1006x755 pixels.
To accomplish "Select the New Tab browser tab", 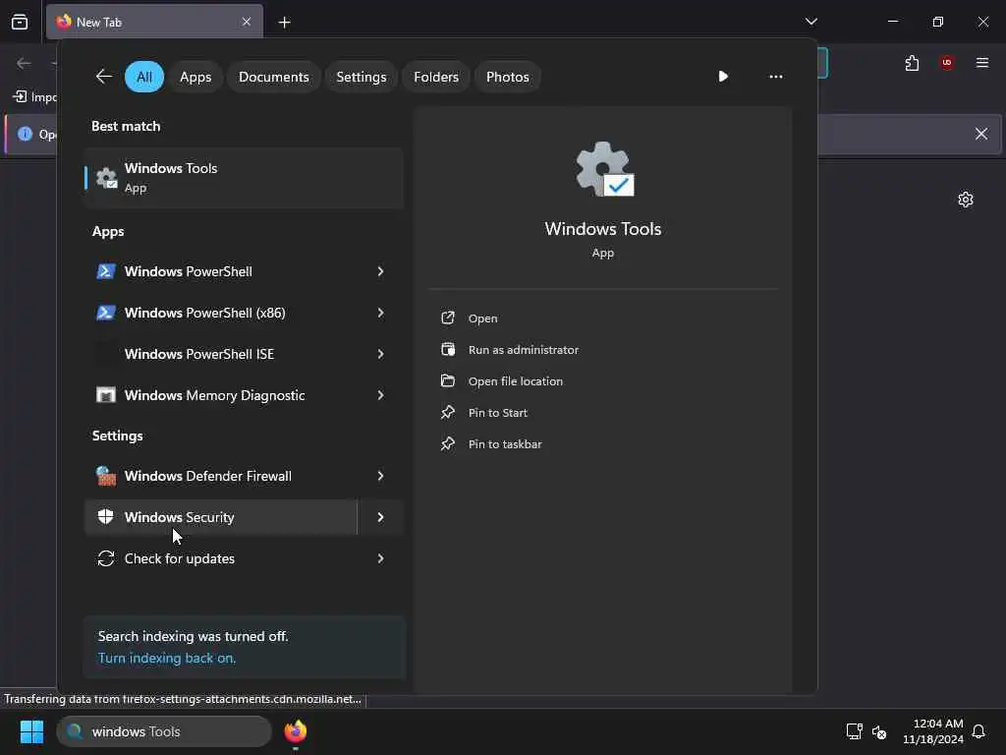I will pyautogui.click(x=154, y=22).
